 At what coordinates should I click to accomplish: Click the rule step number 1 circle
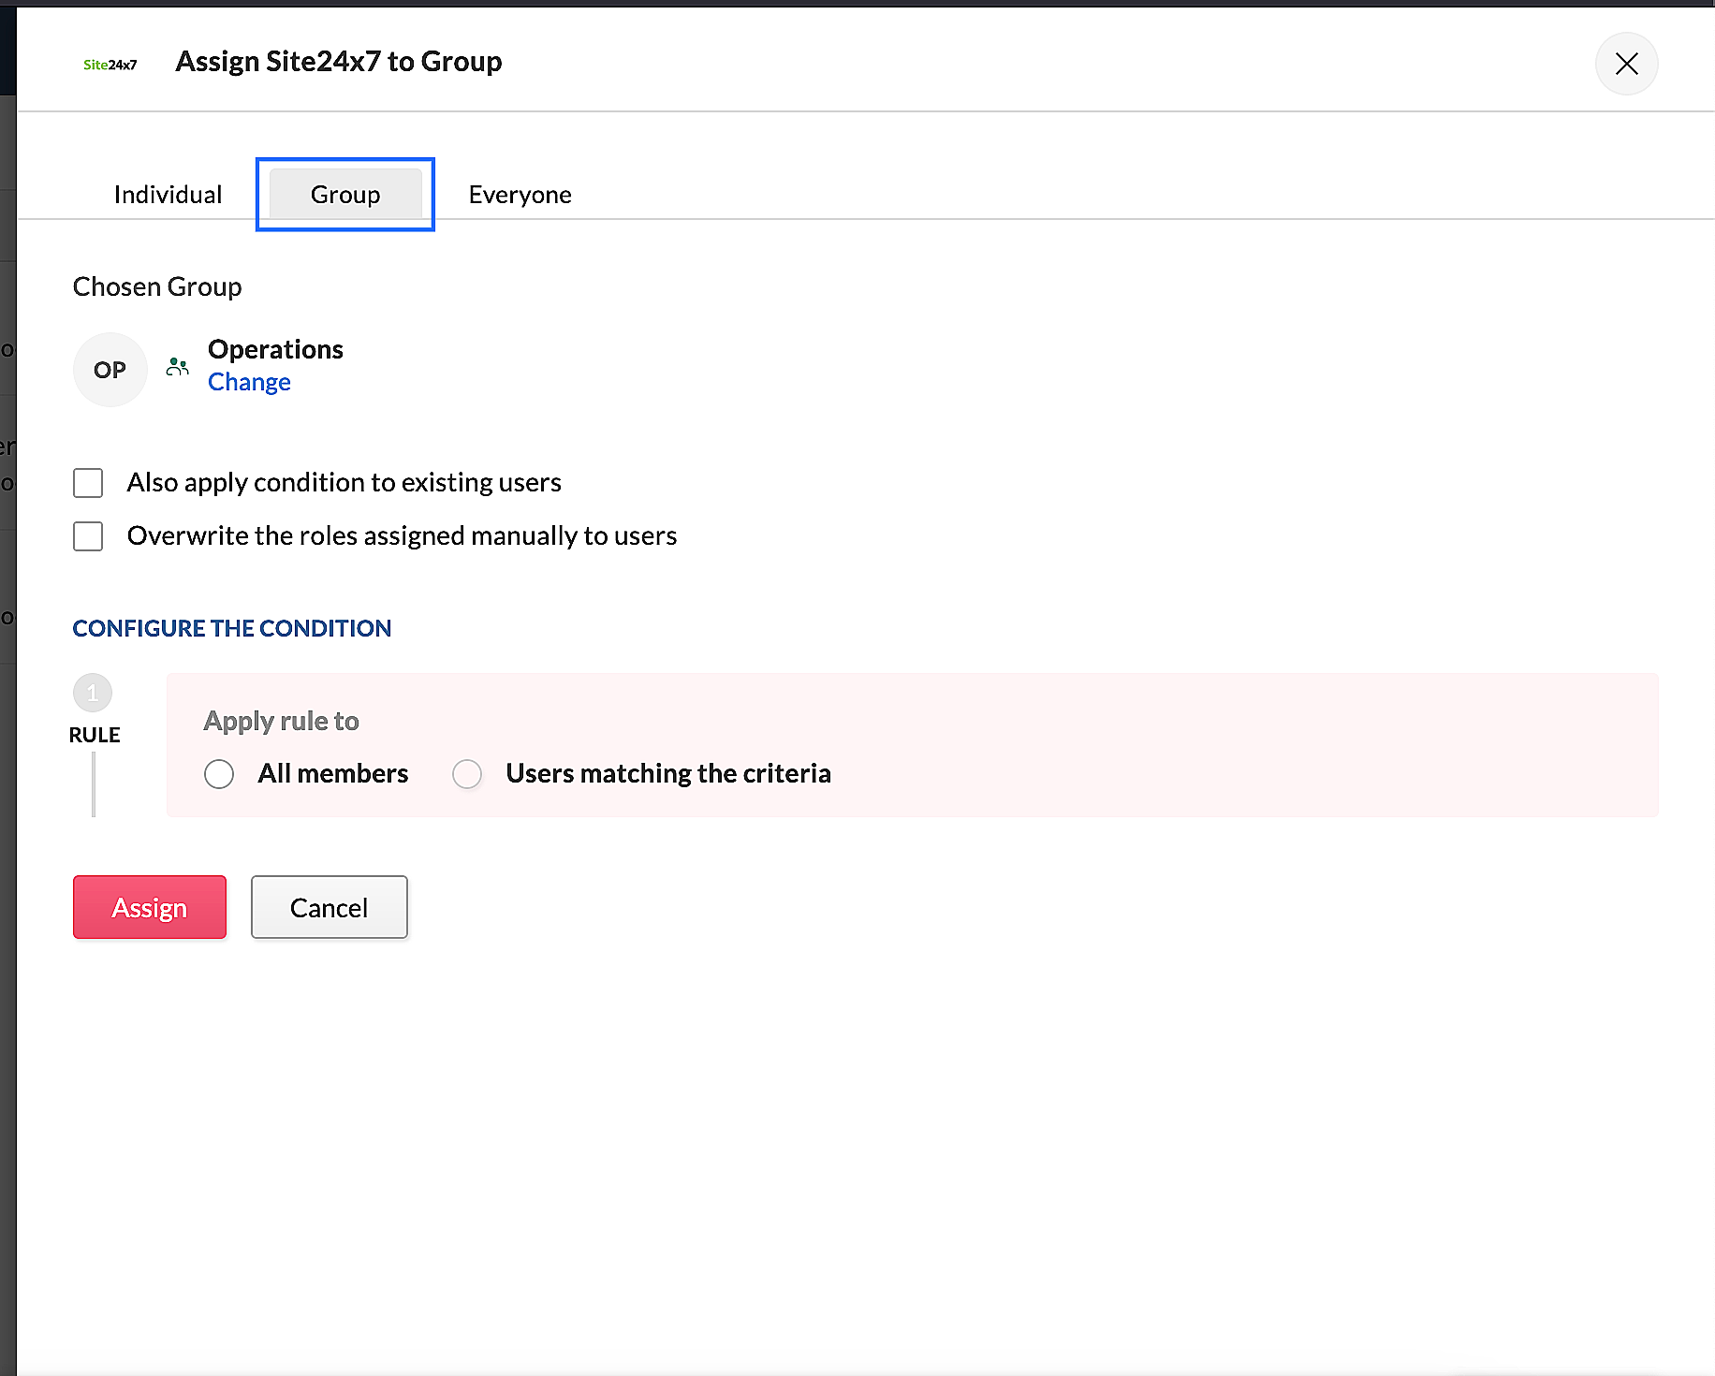[x=93, y=694]
